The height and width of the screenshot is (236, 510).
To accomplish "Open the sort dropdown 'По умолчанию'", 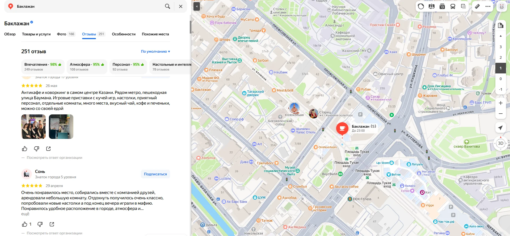I will [x=155, y=51].
